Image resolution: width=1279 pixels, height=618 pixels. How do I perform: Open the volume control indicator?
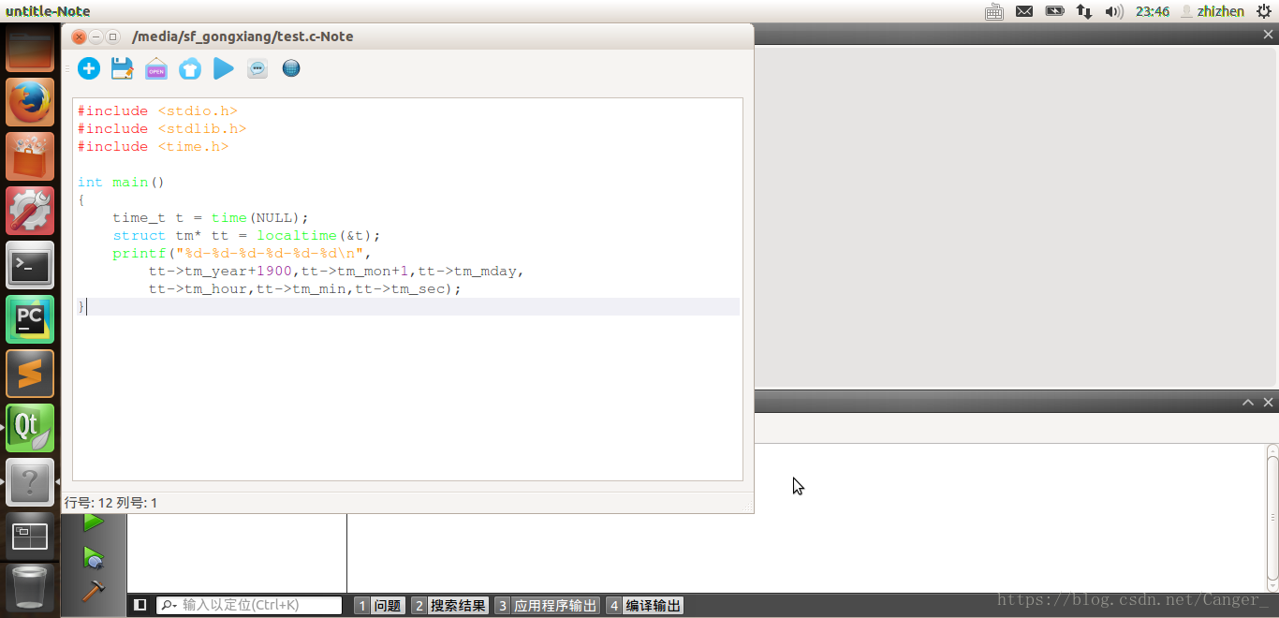click(x=1113, y=11)
